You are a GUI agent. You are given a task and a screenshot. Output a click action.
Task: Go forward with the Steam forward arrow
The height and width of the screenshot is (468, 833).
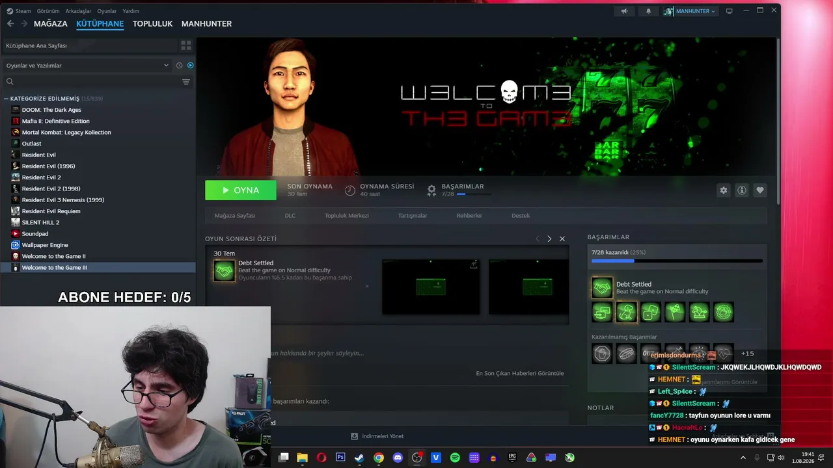24,23
